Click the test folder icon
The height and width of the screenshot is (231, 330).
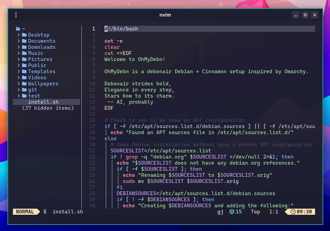tap(24, 96)
